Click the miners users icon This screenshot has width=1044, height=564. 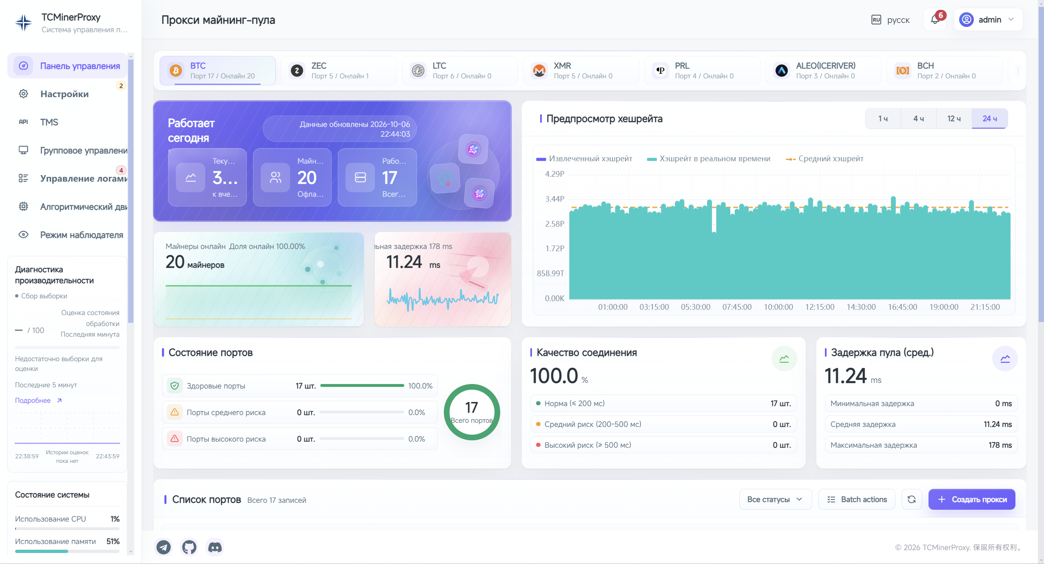pos(275,177)
